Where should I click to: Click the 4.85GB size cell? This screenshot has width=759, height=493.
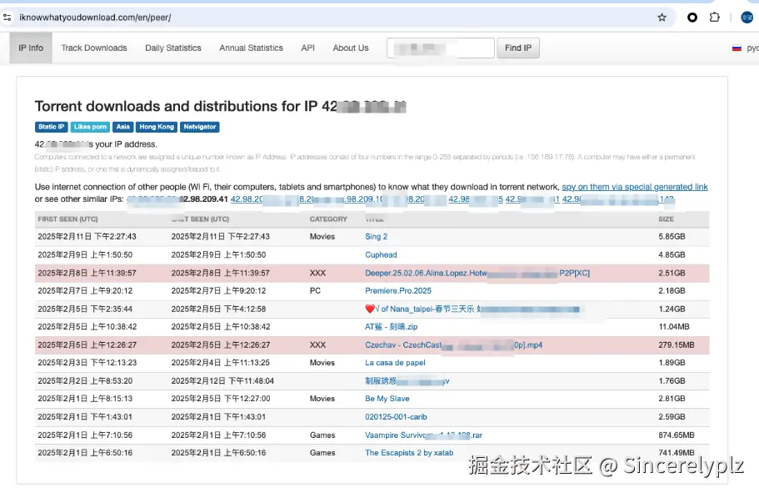click(x=672, y=255)
